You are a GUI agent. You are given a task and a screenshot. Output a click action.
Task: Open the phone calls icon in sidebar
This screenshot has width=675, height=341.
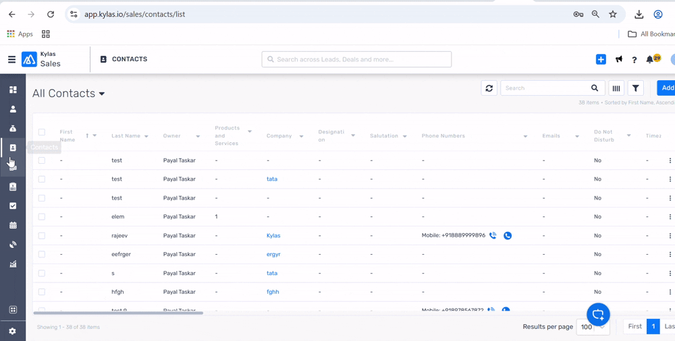13,245
